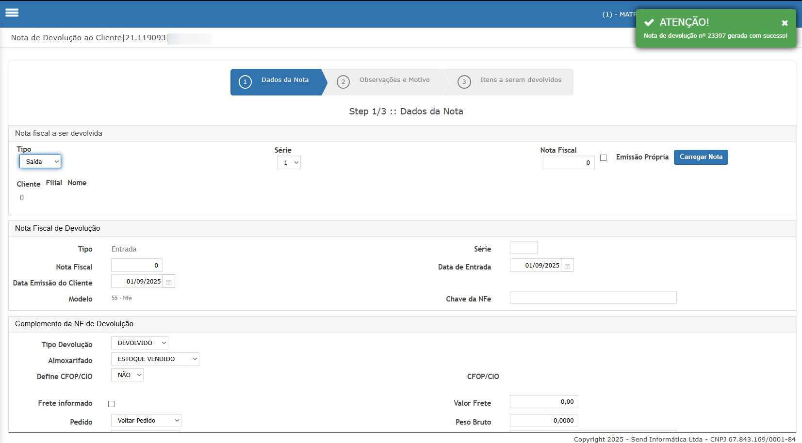Expand the Almoxarifado ESTOQUE VENDIDO dropdown
Screen dimensions: 802x443
tap(155, 359)
